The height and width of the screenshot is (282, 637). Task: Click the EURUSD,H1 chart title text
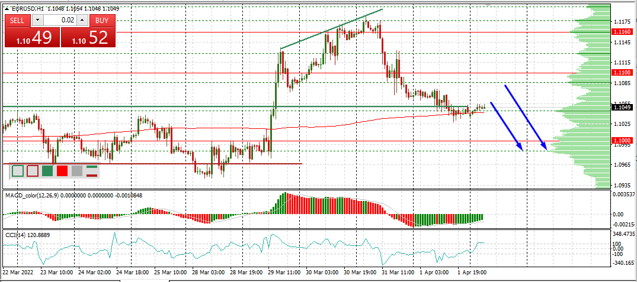[x=27, y=8]
